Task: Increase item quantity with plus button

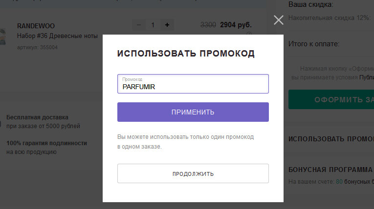Action: click(167, 25)
